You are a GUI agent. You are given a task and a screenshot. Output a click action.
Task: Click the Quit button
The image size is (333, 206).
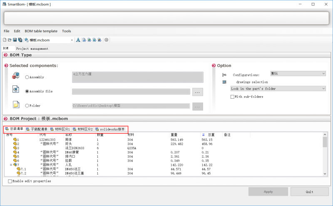309,191
